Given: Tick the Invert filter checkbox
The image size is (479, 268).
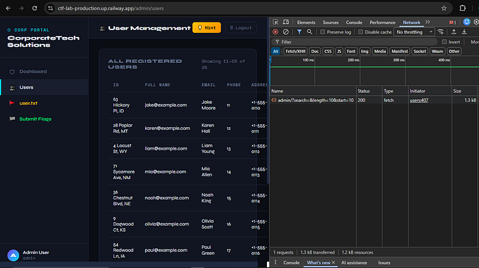Looking at the screenshot, I should [x=444, y=42].
